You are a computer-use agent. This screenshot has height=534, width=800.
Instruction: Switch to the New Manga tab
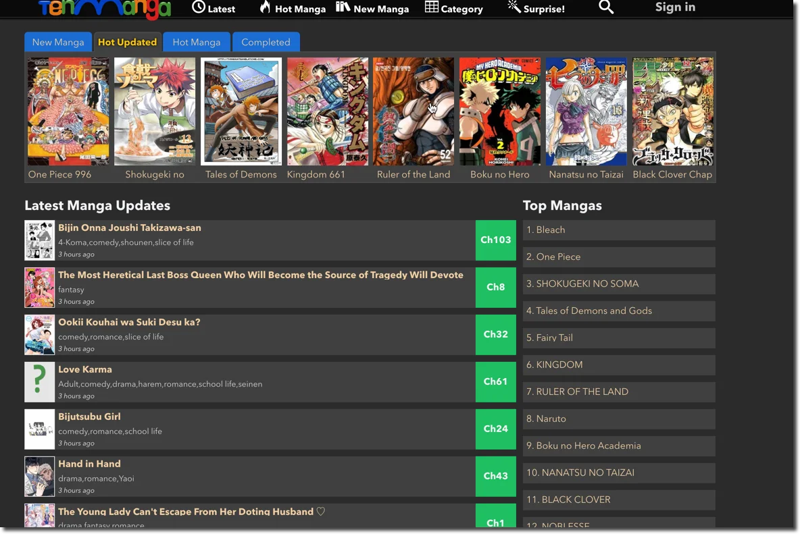[58, 43]
